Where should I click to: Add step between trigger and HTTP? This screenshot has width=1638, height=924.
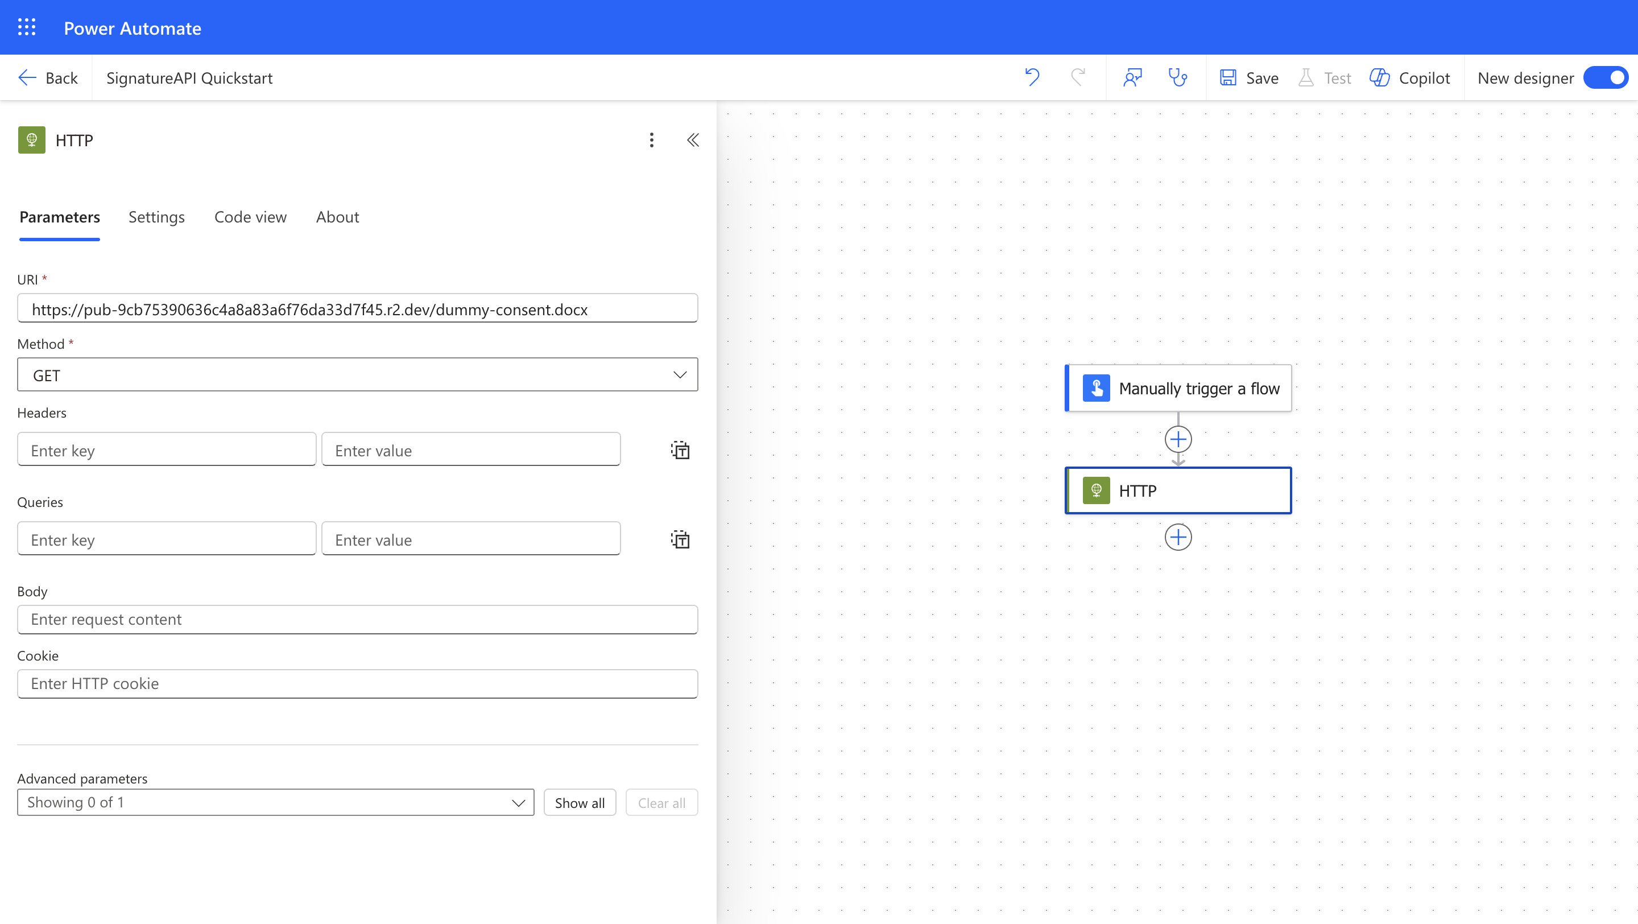pos(1178,439)
